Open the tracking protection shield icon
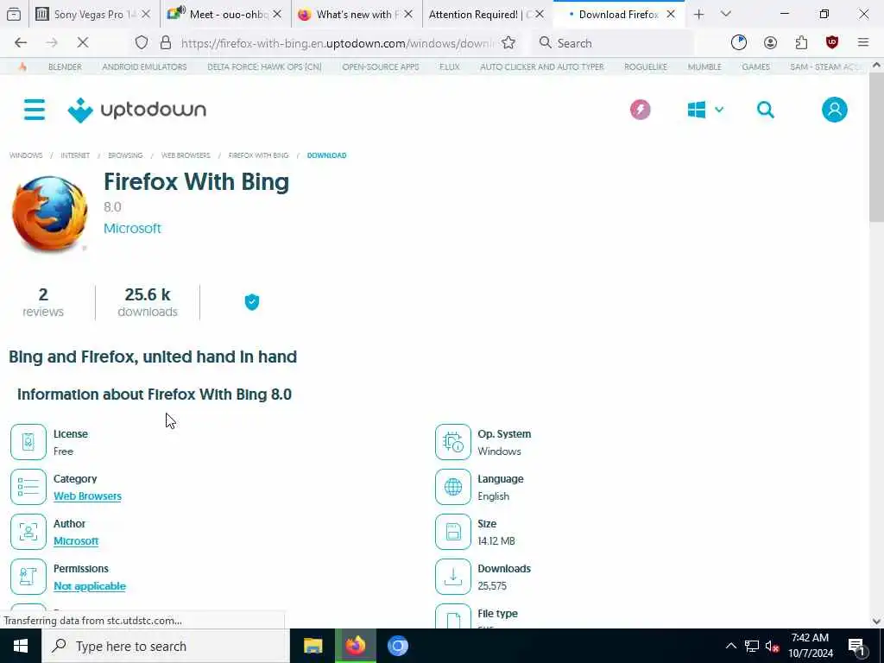Image resolution: width=884 pixels, height=663 pixels. tap(142, 43)
